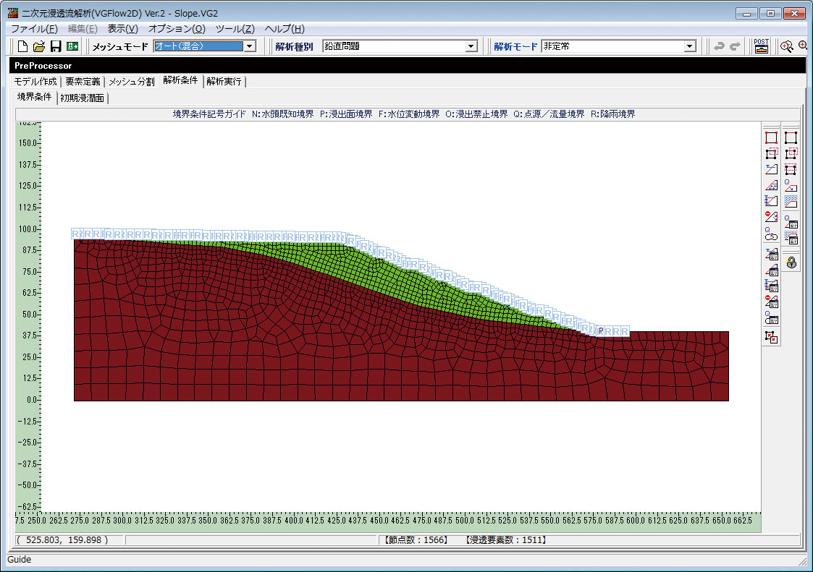Click the O:浸出禁止境界 guide label

(x=476, y=114)
